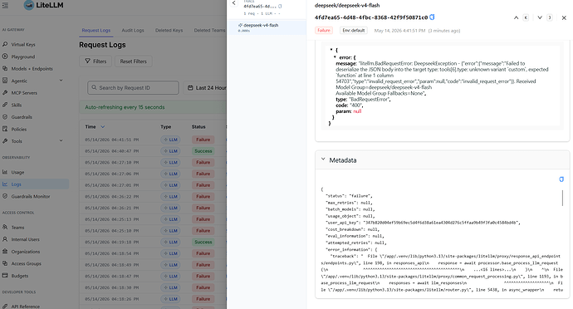Viewport: 573px width, 309px height.
Task: Go to next log with down arrow
Action: [540, 17]
